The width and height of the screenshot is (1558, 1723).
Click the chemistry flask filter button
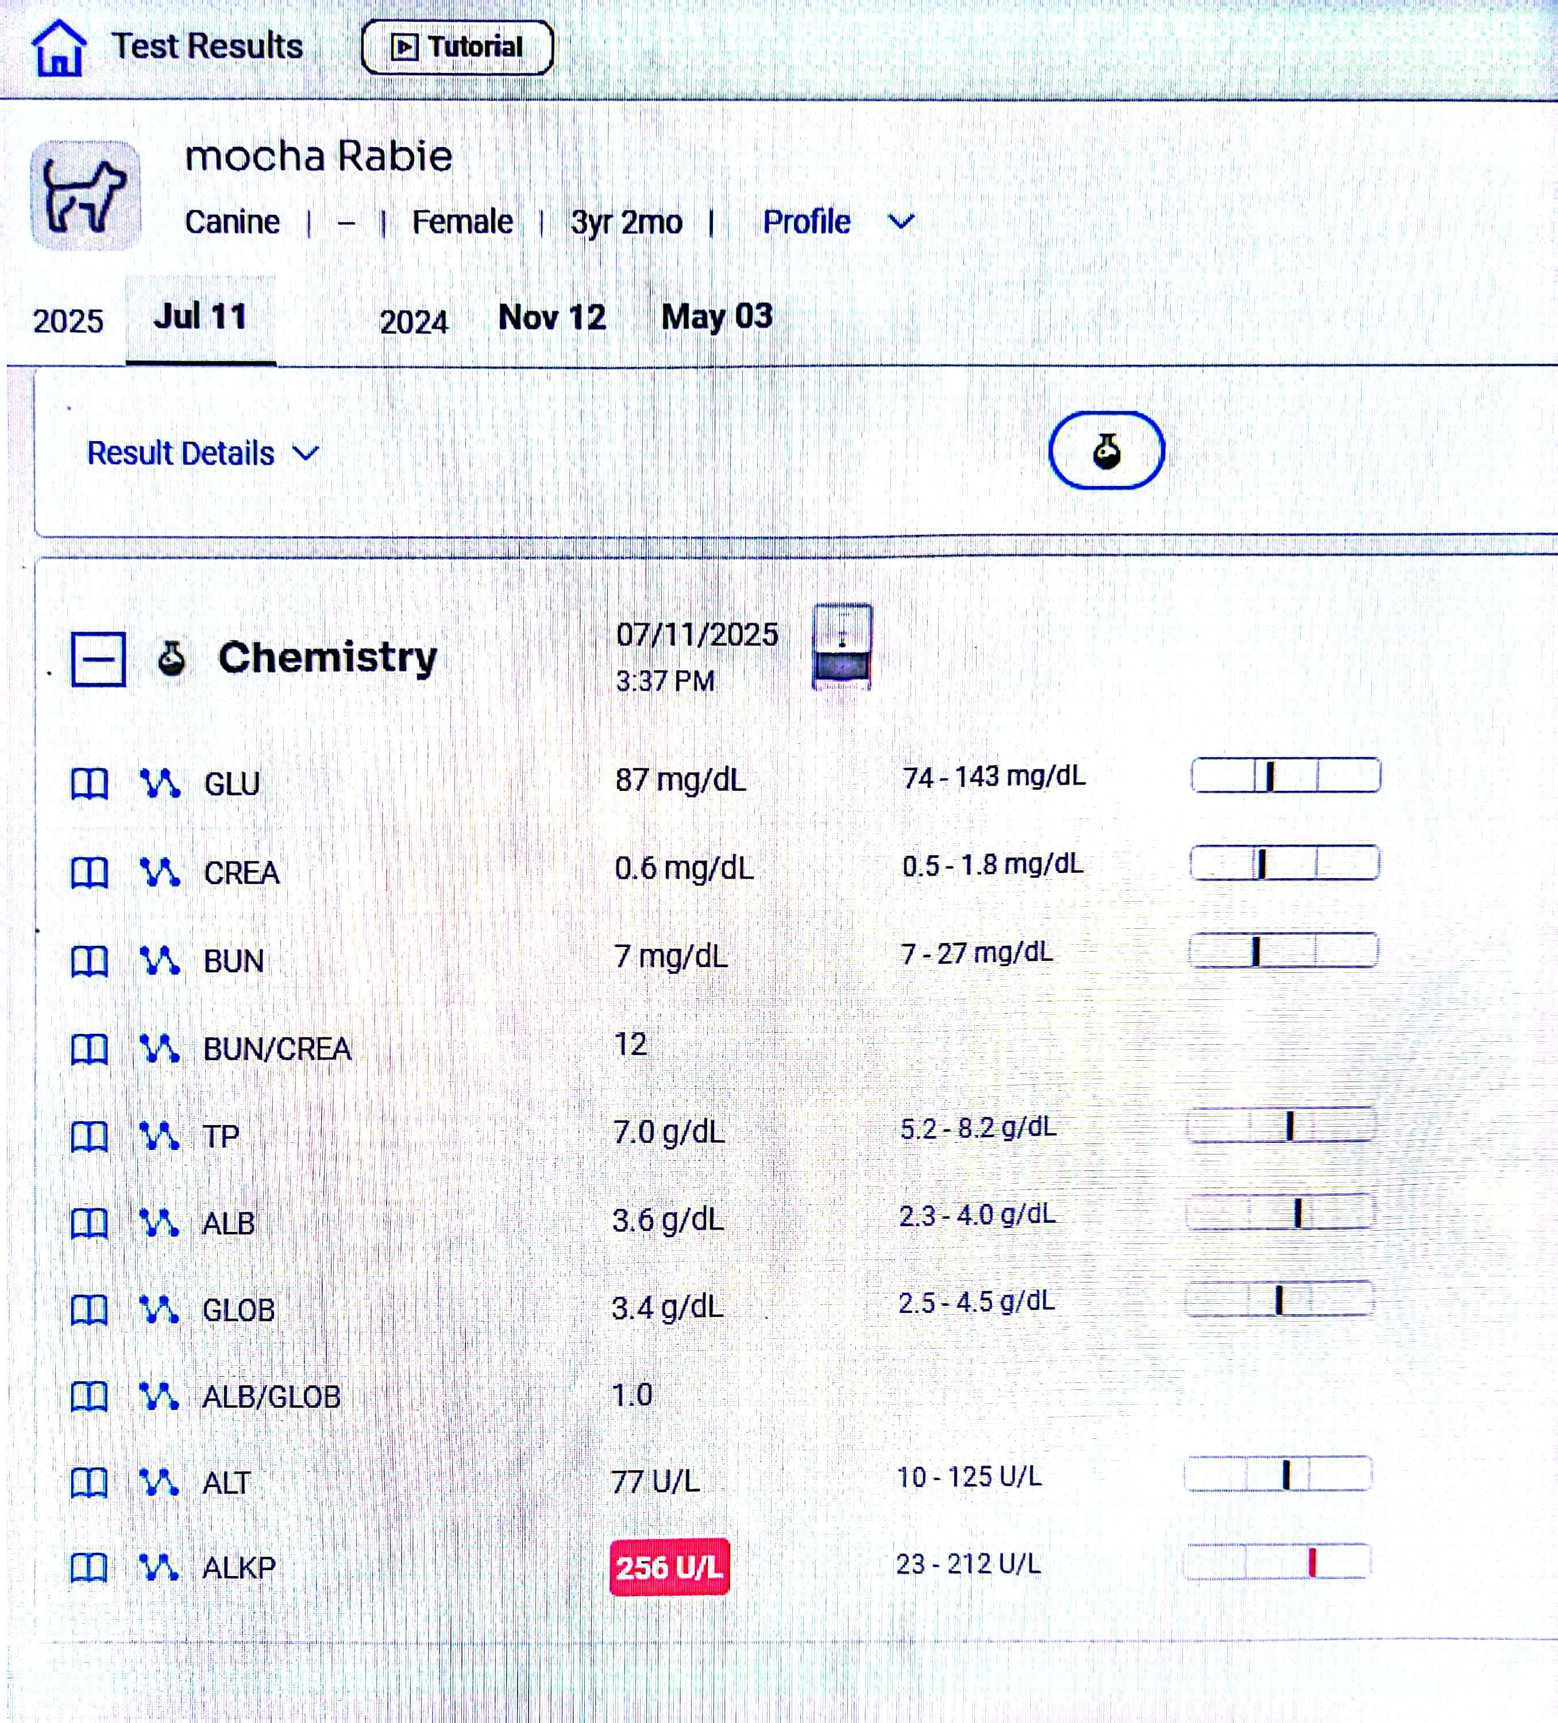click(x=1106, y=450)
